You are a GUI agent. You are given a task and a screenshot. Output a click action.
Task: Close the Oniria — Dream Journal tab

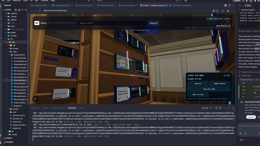click(x=166, y=5)
